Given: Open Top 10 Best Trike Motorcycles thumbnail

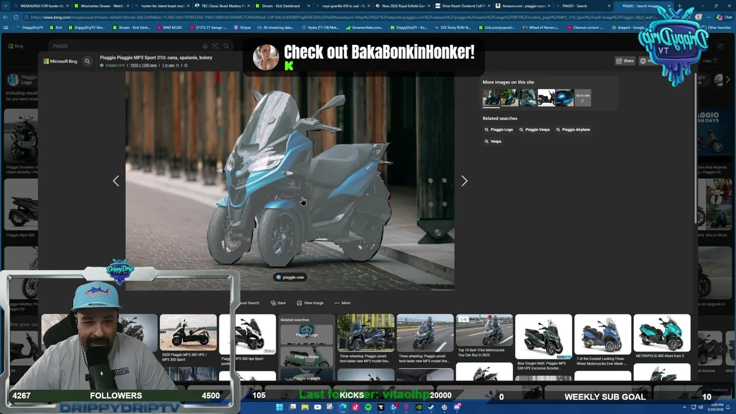Looking at the screenshot, I should pyautogui.click(x=484, y=331).
